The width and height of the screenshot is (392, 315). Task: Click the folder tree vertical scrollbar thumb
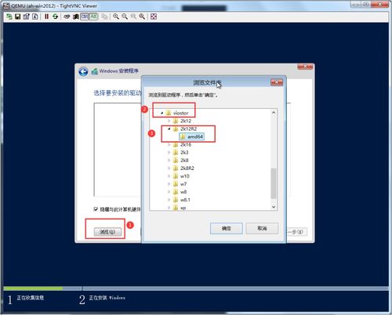tap(274, 183)
